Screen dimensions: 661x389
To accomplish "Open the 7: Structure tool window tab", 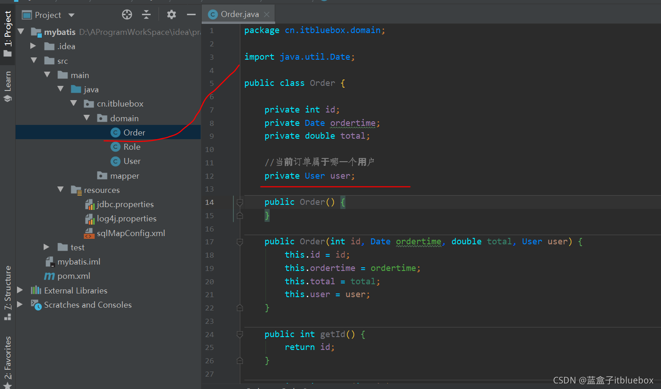I will click(x=7, y=293).
